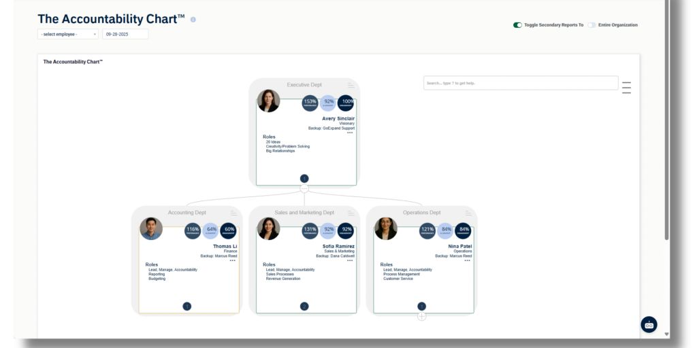
Task: Click Sales and Marketing Dept menu icon
Action: pos(351,213)
